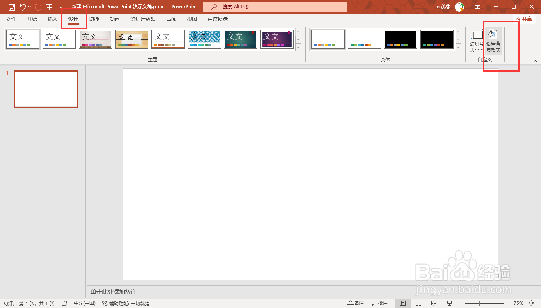This screenshot has height=308, width=541.
Task: Expand the variants gallery options
Action: click(x=459, y=47)
